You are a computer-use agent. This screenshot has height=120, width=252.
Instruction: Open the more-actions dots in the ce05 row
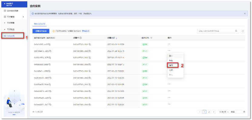point(169,97)
